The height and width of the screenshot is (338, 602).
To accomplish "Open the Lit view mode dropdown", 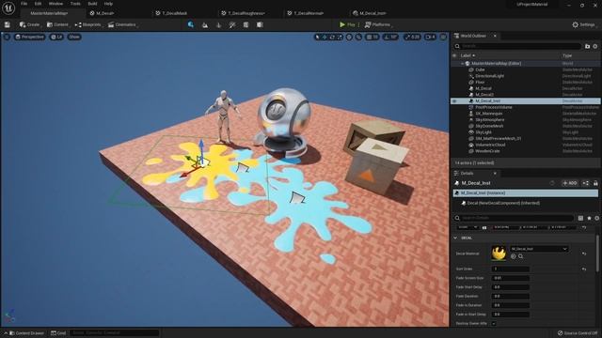I will (56, 37).
